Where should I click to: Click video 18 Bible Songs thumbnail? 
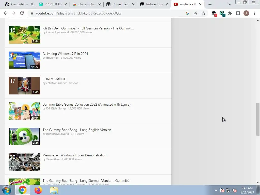[x=24, y=111]
